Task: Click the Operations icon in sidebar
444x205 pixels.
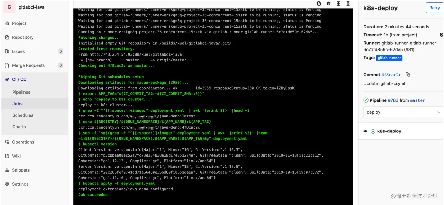Action: point(7,142)
